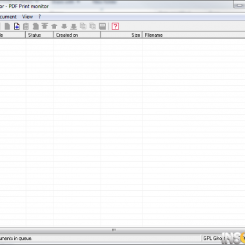Sort by the Size column header
Image resolution: width=245 pixels, height=245 pixels.
121,35
